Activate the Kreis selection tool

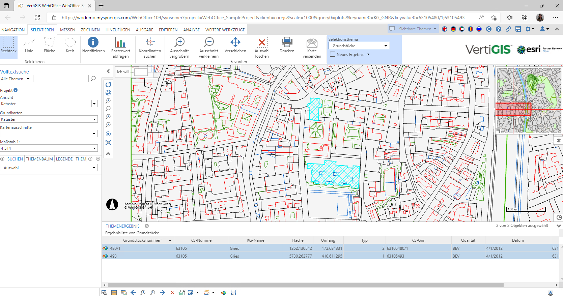pyautogui.click(x=70, y=46)
